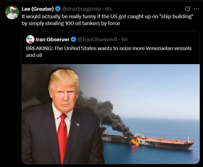The width and height of the screenshot is (203, 167).
Task: Open the three-dot more options menu
Action: (196, 9)
